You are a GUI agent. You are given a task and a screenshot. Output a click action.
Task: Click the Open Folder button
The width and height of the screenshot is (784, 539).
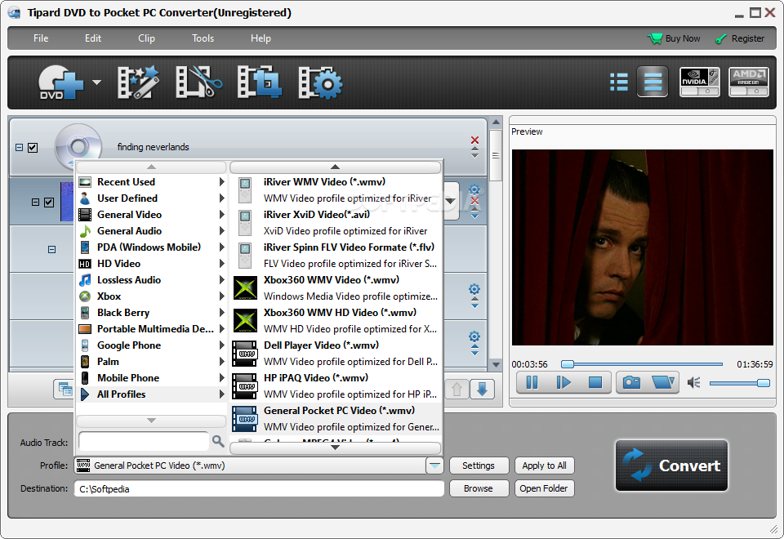(x=544, y=488)
